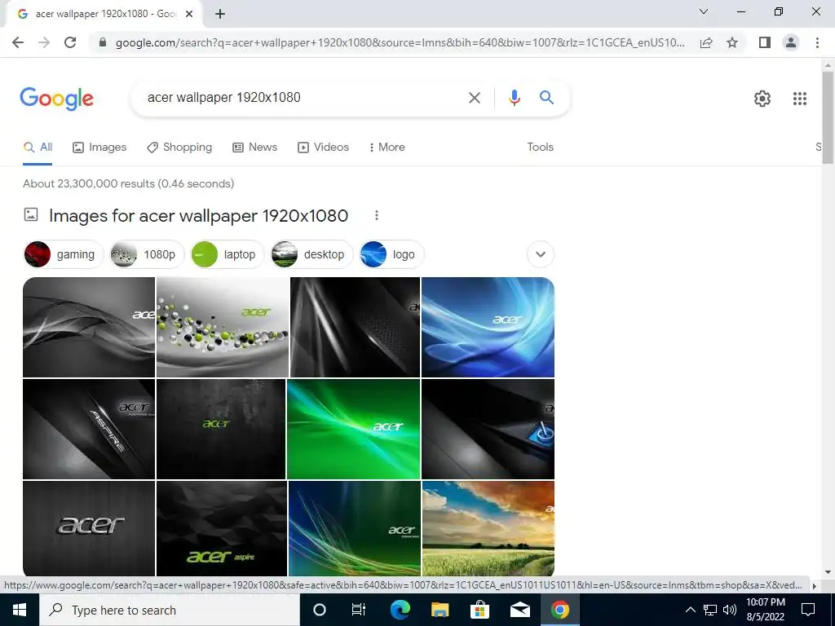This screenshot has width=835, height=626.
Task: Filter images by desktop chip
Action: tap(312, 254)
